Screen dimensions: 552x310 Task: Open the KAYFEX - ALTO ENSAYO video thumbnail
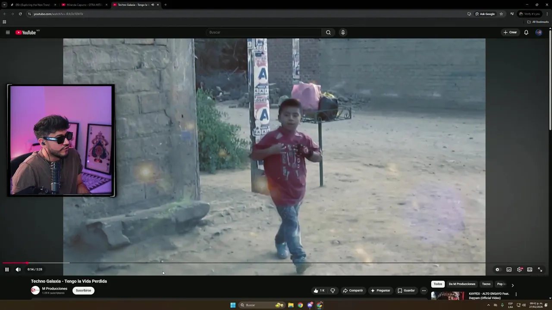[448, 296]
